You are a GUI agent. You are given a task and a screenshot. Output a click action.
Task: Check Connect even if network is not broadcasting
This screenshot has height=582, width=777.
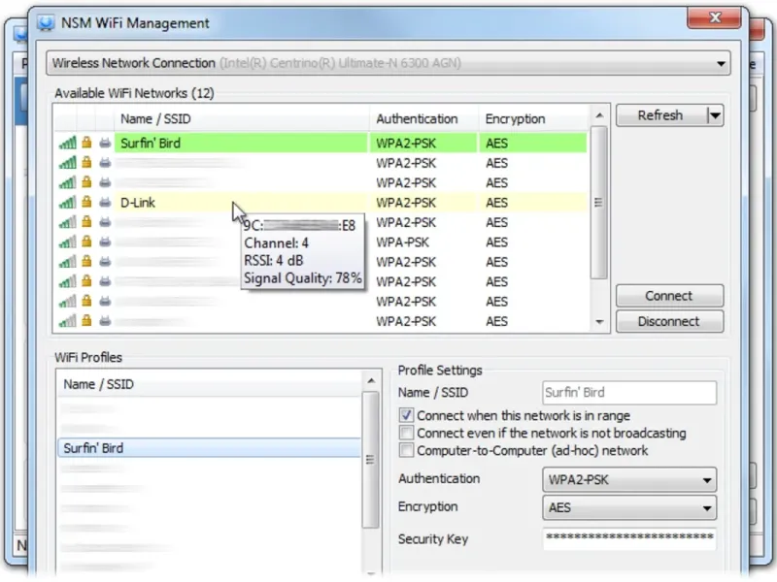point(406,433)
